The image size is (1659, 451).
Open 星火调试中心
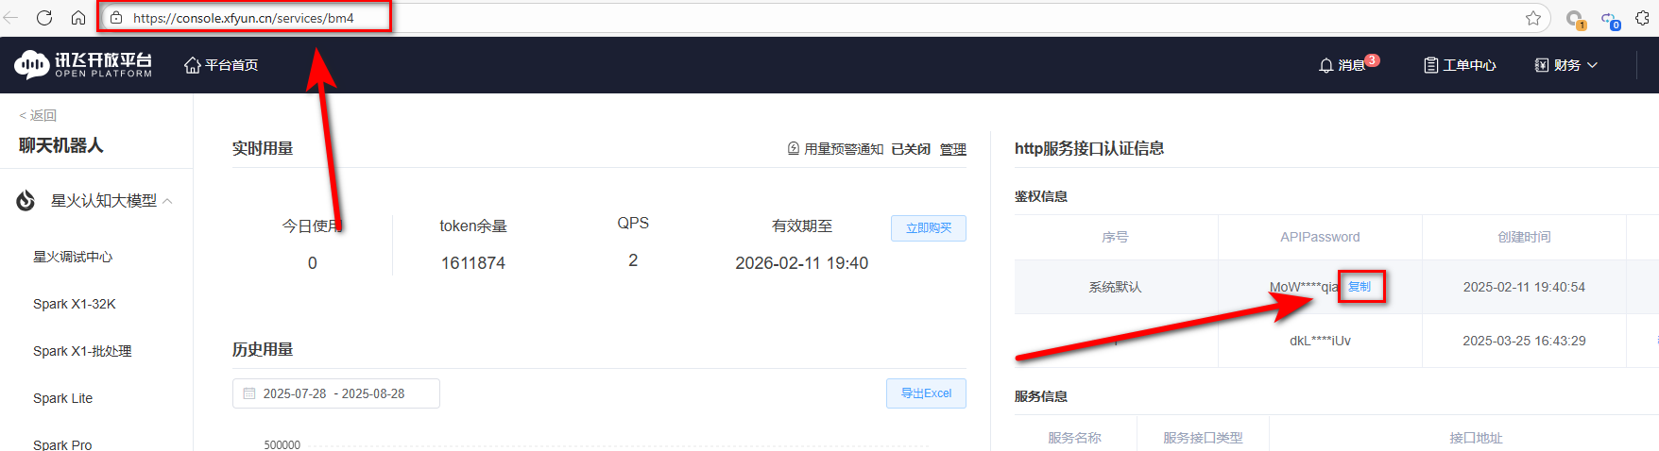[x=73, y=257]
